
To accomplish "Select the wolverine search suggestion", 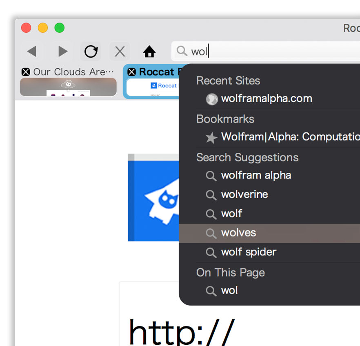I will [x=244, y=194].
